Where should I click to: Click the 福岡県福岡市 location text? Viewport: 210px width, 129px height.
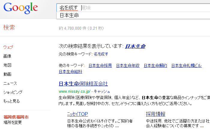tap(16, 117)
